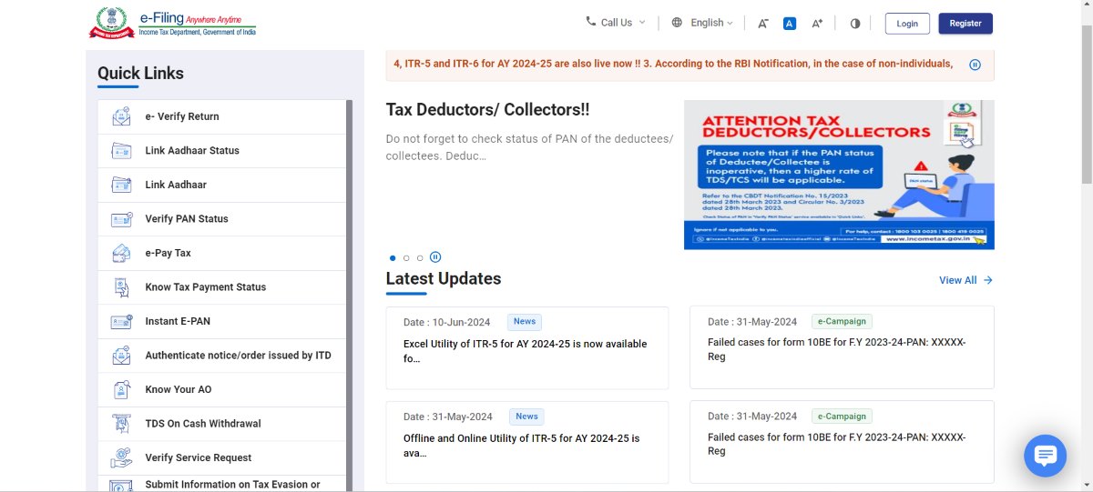The image size is (1093, 492).
Task: Click the Instant E-PAN icon
Action: [121, 321]
